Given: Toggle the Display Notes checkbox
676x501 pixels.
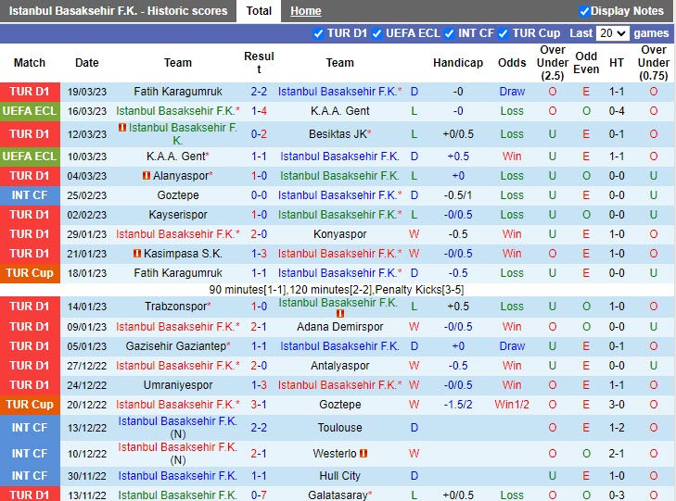Looking at the screenshot, I should pos(584,11).
